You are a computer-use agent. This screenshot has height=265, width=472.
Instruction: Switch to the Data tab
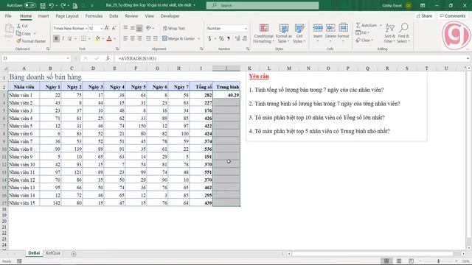point(114,16)
